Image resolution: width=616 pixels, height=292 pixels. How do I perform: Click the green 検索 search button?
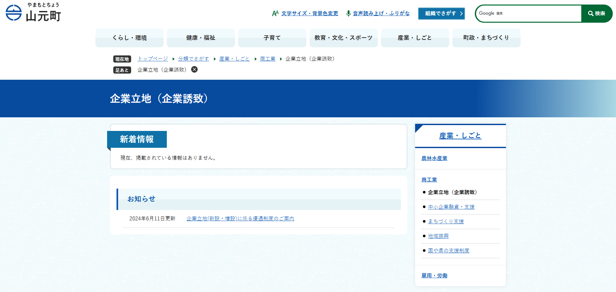click(597, 14)
